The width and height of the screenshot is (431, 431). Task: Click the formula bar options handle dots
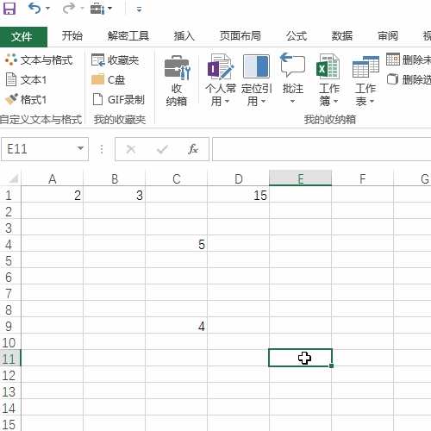(102, 149)
